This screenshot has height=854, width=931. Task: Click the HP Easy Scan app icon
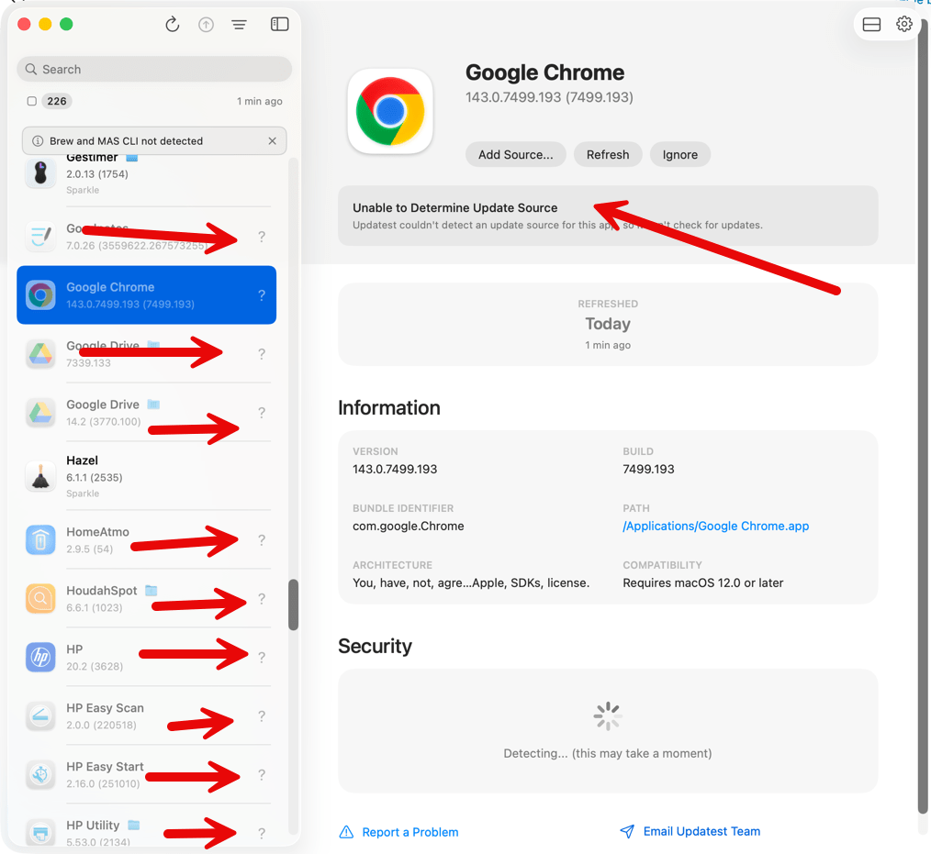[x=40, y=715]
